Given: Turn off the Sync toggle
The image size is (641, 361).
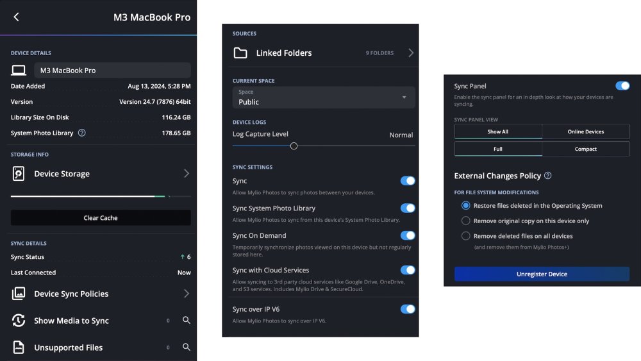Looking at the screenshot, I should click(x=408, y=181).
